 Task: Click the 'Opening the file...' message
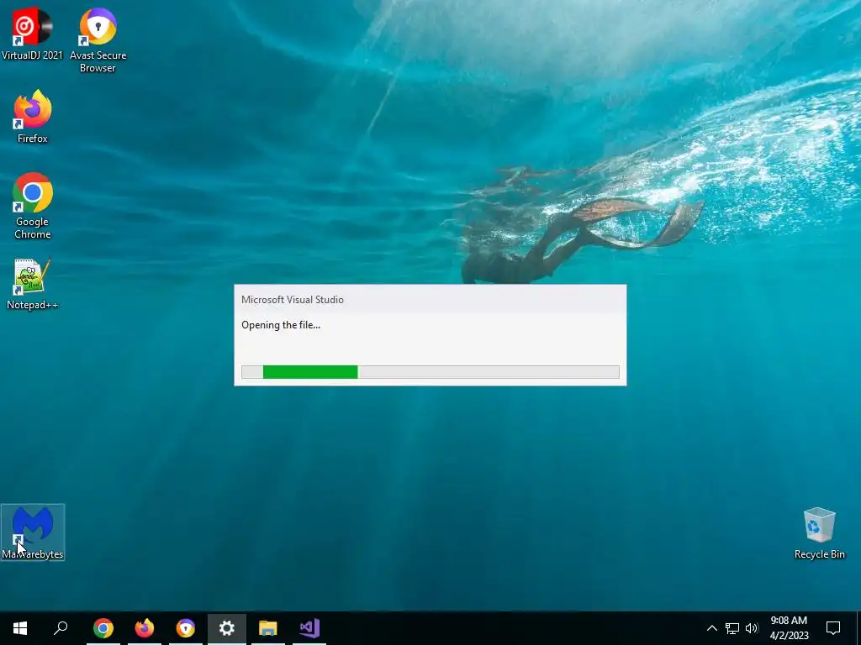tap(281, 325)
